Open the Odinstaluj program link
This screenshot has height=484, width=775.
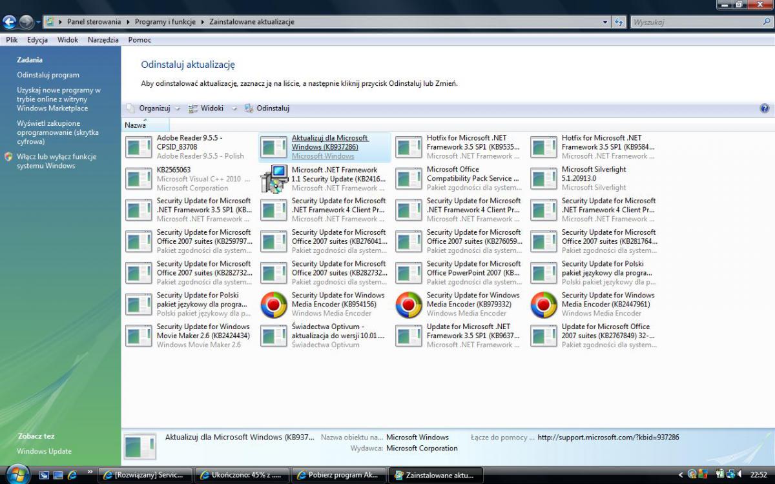48,75
